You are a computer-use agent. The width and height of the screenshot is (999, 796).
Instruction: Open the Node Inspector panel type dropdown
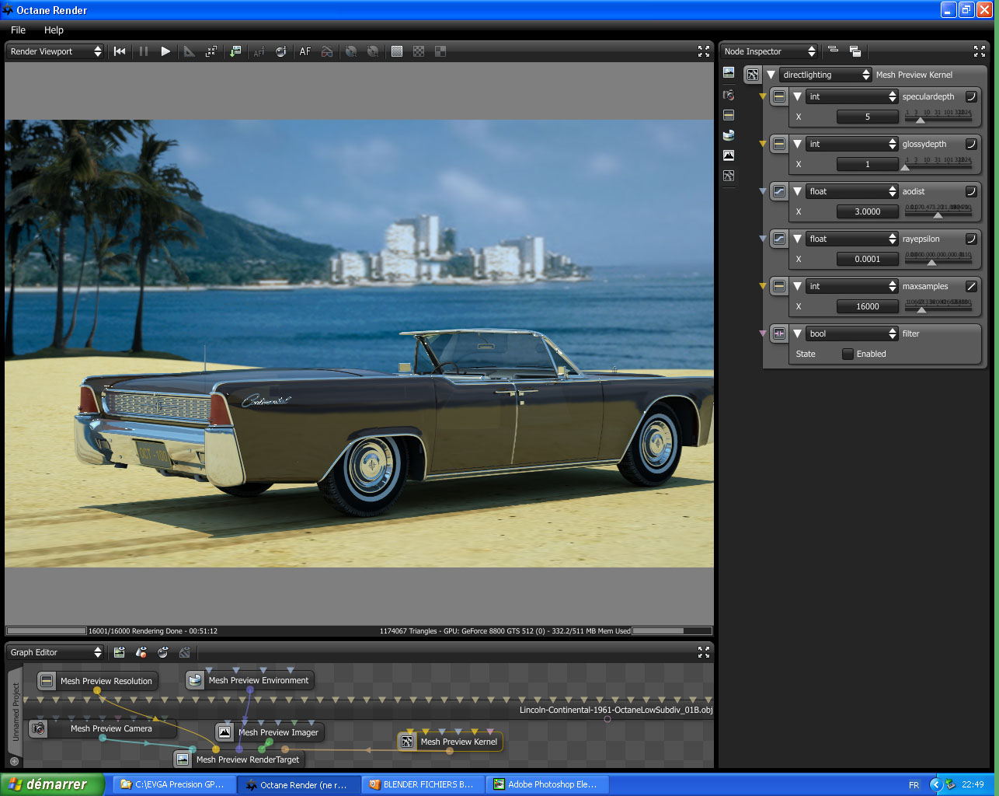pyautogui.click(x=768, y=51)
